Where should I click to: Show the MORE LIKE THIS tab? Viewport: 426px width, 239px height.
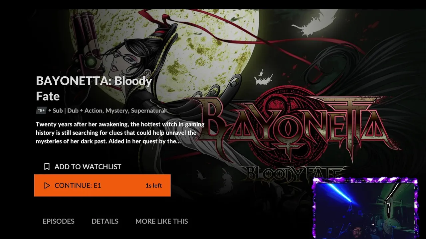(x=162, y=221)
